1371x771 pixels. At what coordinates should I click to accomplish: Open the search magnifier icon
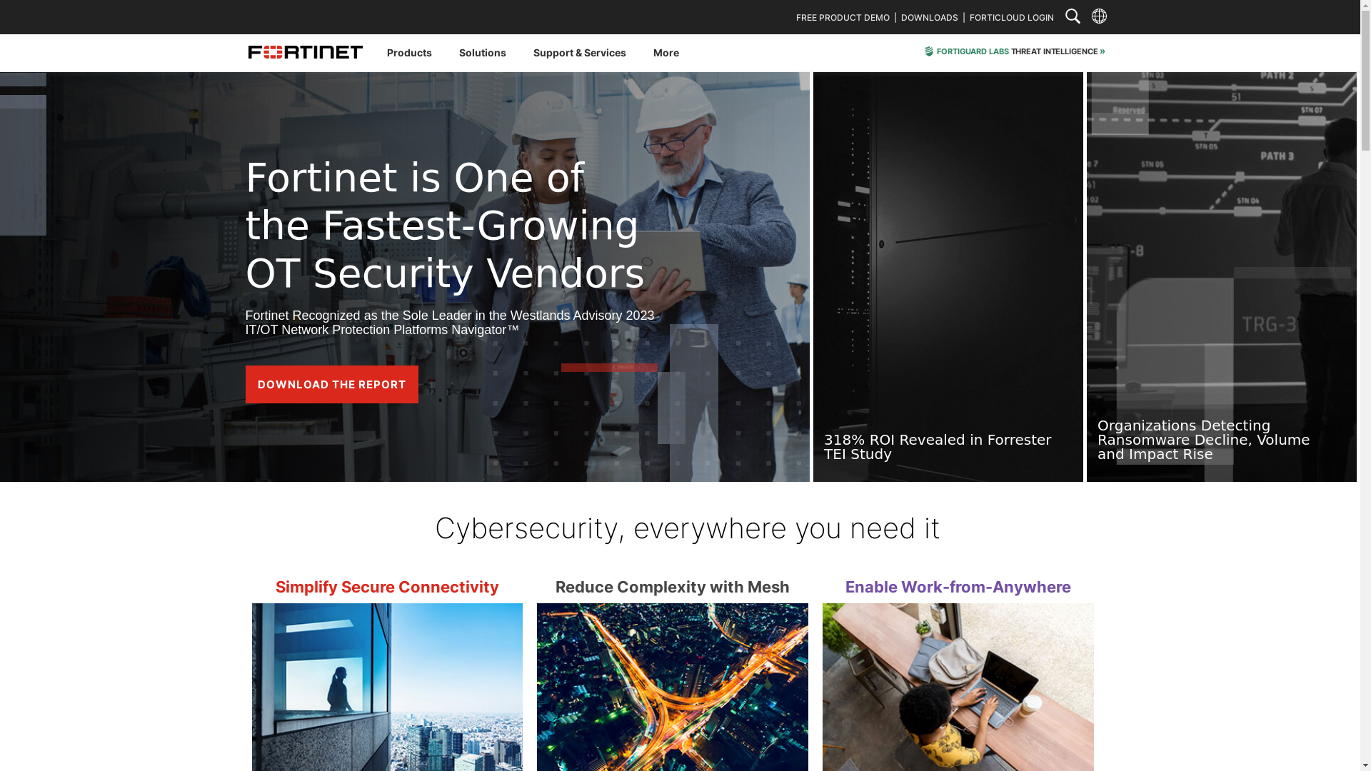pyautogui.click(x=1073, y=16)
